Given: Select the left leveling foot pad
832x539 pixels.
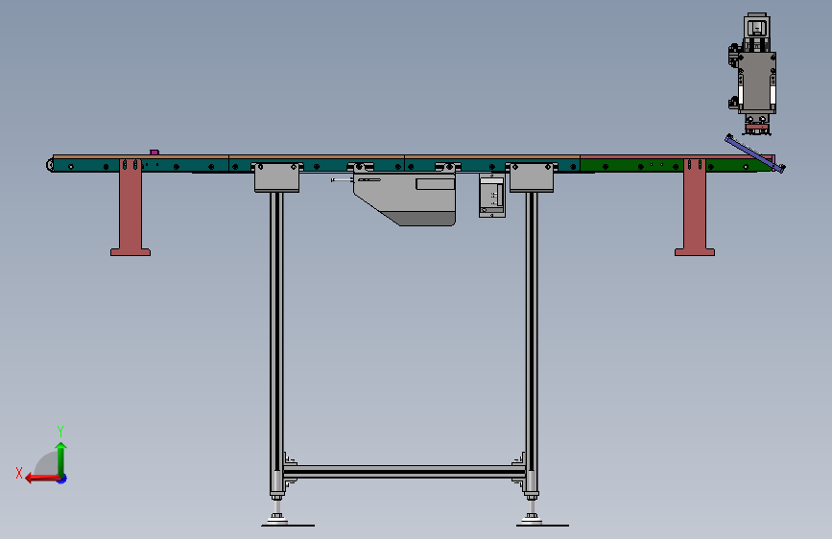Looking at the screenshot, I should [277, 519].
